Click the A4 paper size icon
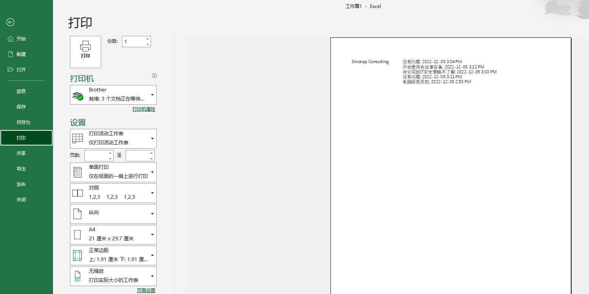 (x=78, y=235)
